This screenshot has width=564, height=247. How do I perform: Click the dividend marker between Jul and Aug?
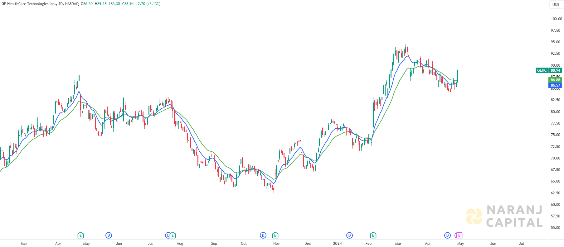[168, 235]
